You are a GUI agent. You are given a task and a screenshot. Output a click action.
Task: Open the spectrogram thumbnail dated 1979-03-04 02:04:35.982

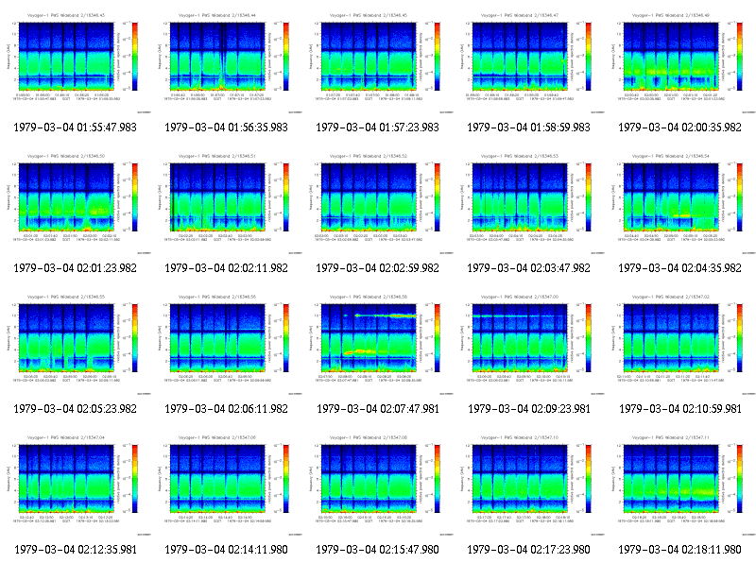pyautogui.click(x=680, y=203)
